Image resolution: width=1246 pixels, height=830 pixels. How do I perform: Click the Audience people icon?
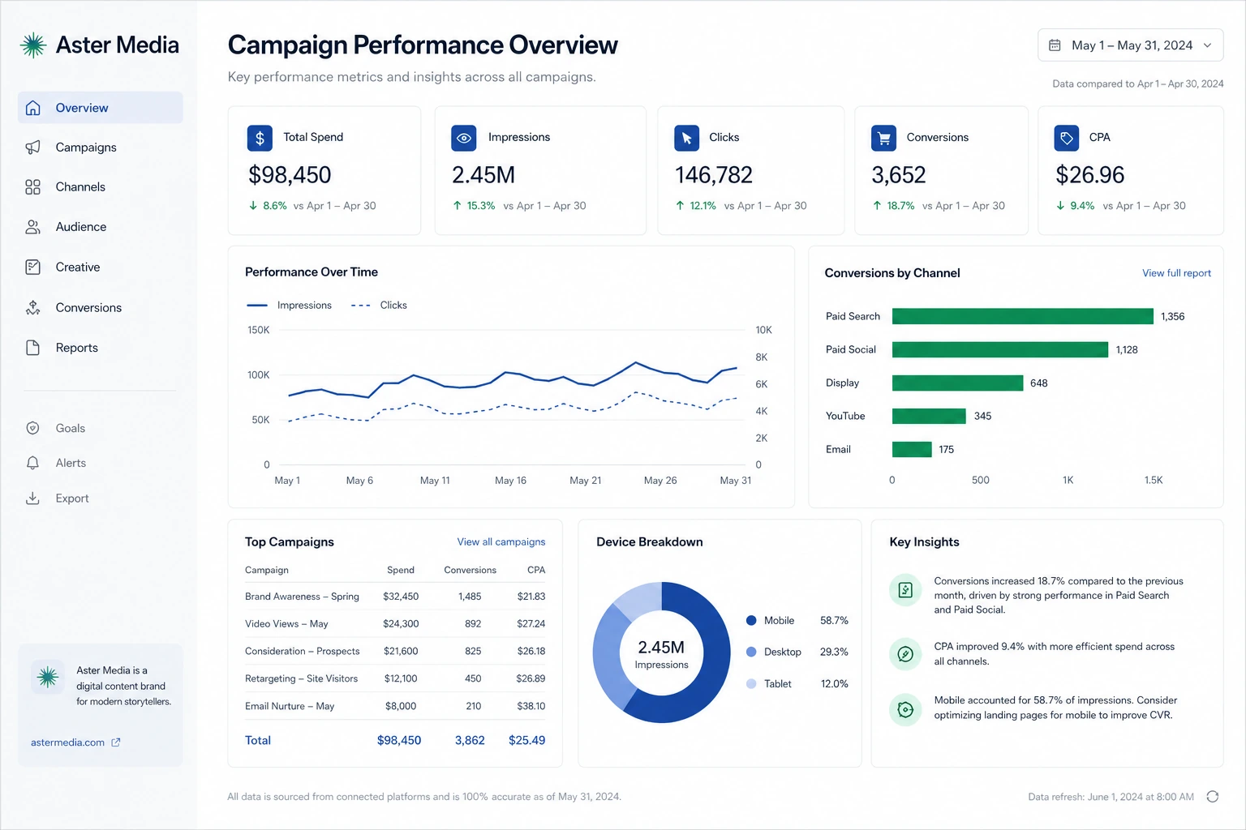(33, 227)
